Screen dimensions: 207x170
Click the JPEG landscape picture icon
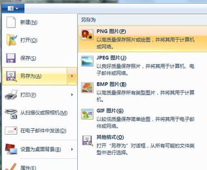click(x=87, y=61)
